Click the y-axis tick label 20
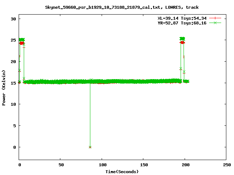 [x=13, y=62]
